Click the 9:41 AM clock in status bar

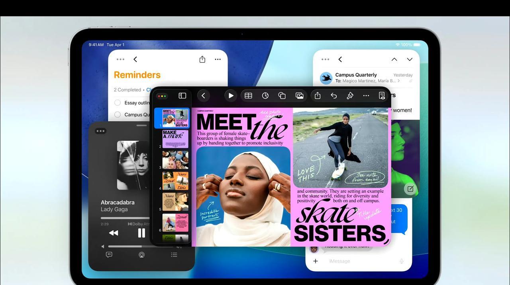[x=96, y=45]
